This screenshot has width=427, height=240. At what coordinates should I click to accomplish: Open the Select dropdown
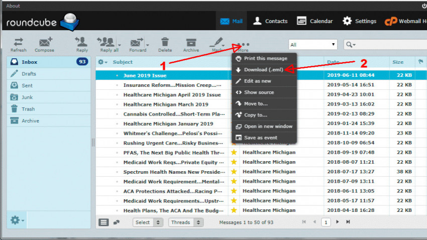[148, 222]
